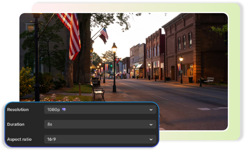Click the Duration label
Viewport: 246px width, 151px height.
point(16,124)
